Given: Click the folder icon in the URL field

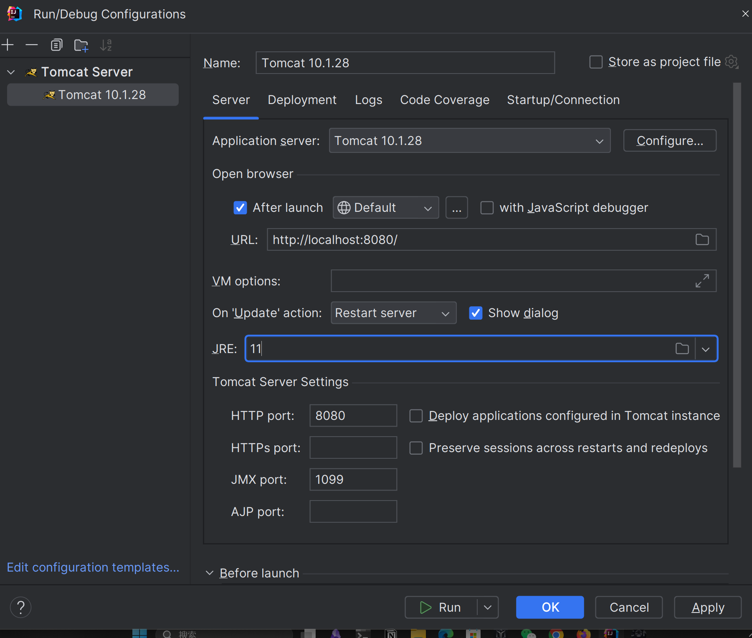Looking at the screenshot, I should click(702, 239).
